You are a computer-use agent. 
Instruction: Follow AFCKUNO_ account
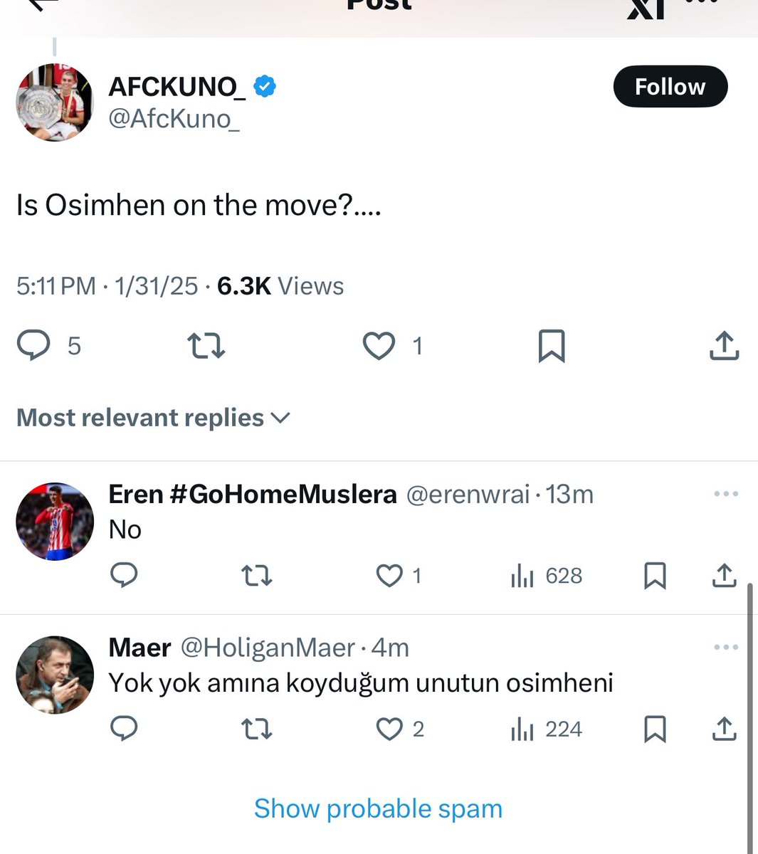click(670, 87)
